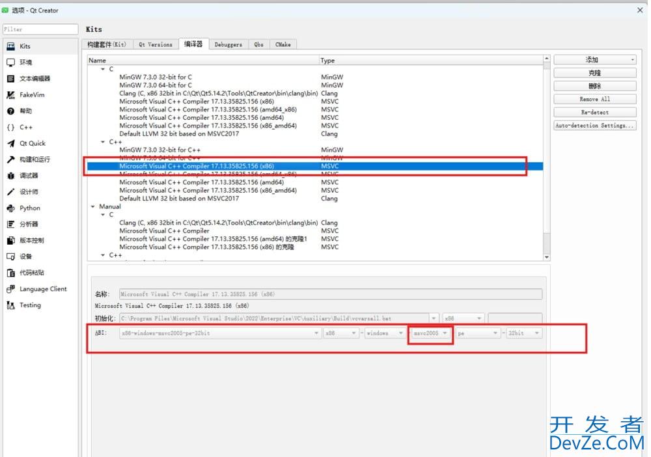Select the Manual MSVC (x86) 的克隆 row

(207, 247)
